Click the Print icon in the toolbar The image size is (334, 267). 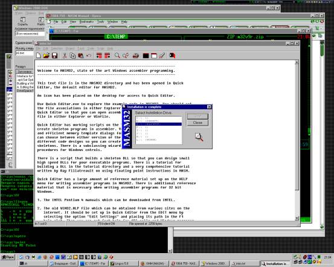[136, 56]
